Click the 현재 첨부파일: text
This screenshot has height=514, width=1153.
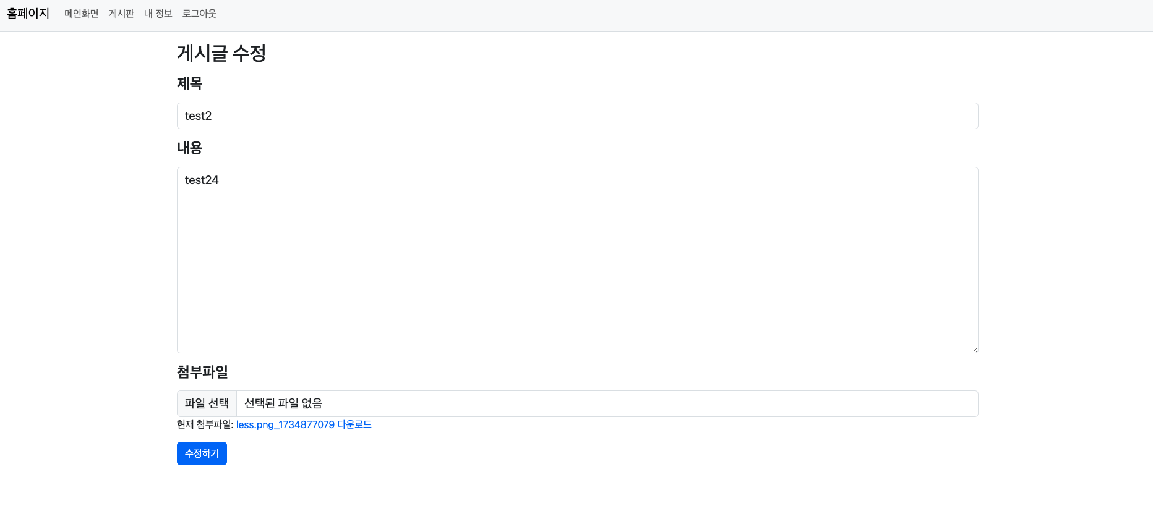click(205, 424)
